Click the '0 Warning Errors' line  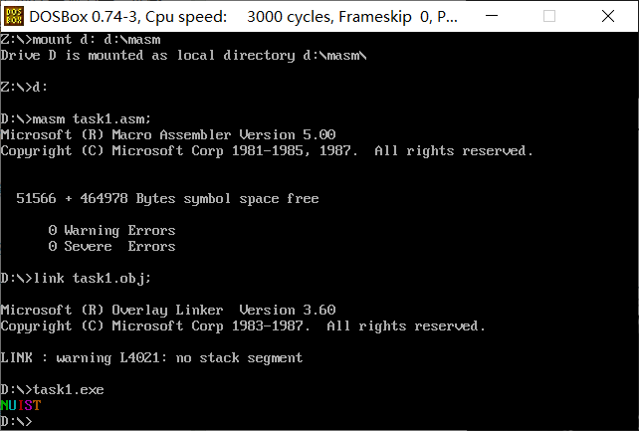[111, 231]
